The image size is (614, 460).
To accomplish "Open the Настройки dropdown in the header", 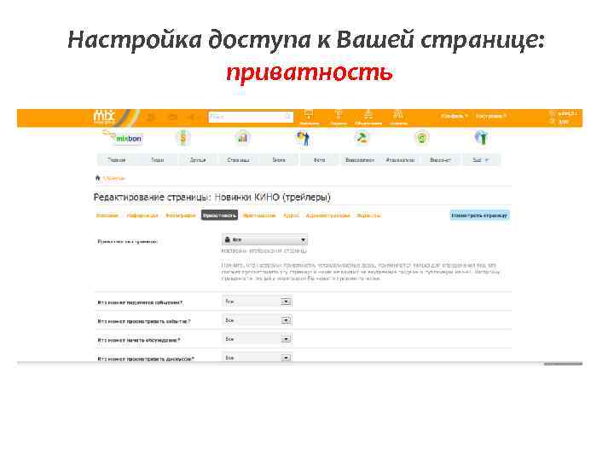I will coord(491,116).
